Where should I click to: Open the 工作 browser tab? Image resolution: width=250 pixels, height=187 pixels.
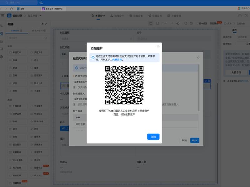pos(21,9)
